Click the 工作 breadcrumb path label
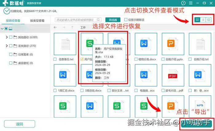The height and width of the screenshot is (131, 215). coord(83,28)
